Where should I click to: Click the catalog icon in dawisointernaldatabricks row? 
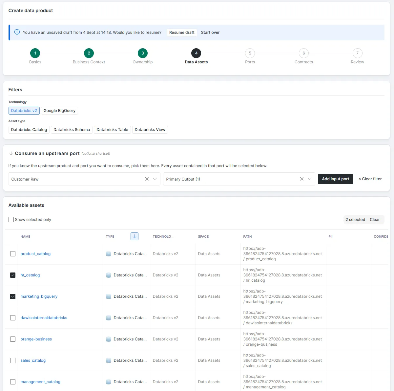click(x=109, y=318)
